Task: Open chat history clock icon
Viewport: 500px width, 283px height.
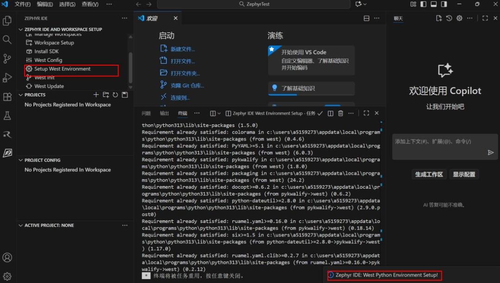Action: (449, 18)
